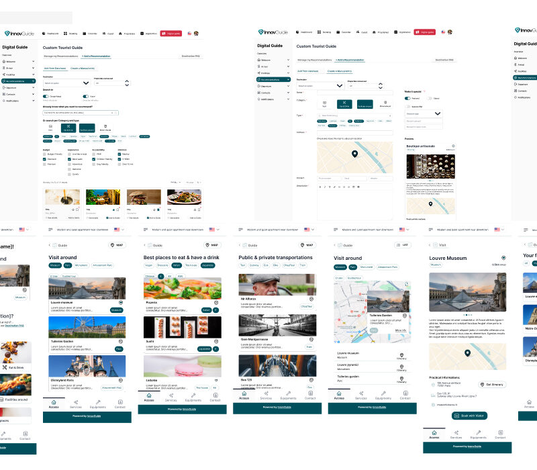
Task: Toggle Featured switch in Make it special
Action: 407,98
